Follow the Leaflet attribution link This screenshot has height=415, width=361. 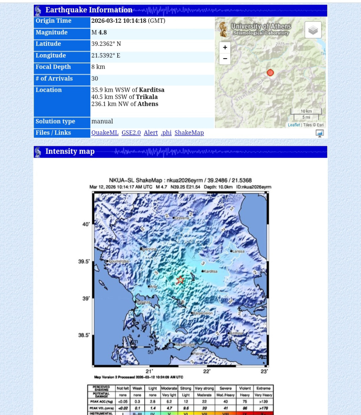294,125
